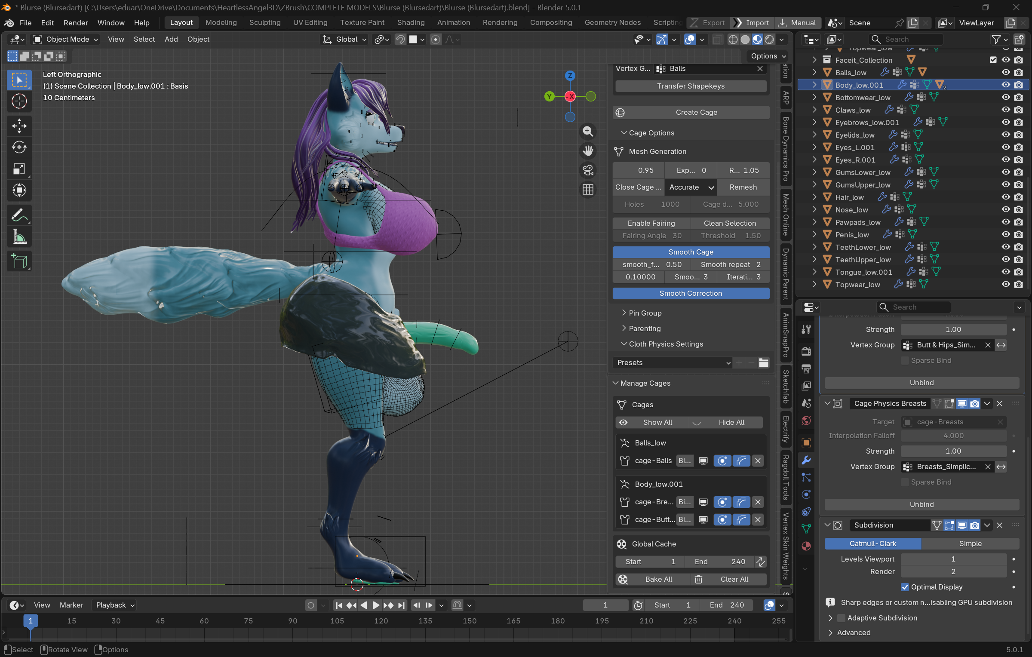
Task: Select rendered viewport shading
Action: (769, 40)
